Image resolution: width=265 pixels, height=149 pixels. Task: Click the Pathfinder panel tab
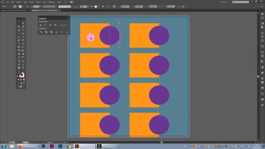(x=43, y=19)
